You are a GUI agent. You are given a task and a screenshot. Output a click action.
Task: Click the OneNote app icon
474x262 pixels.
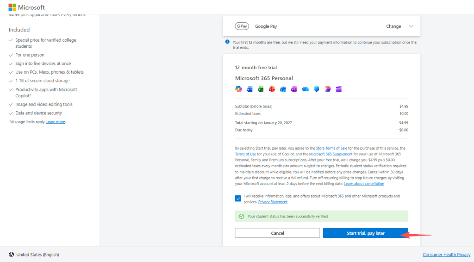(x=294, y=89)
